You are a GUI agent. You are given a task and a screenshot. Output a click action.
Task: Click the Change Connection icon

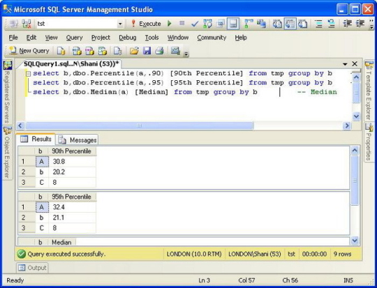coord(27,24)
